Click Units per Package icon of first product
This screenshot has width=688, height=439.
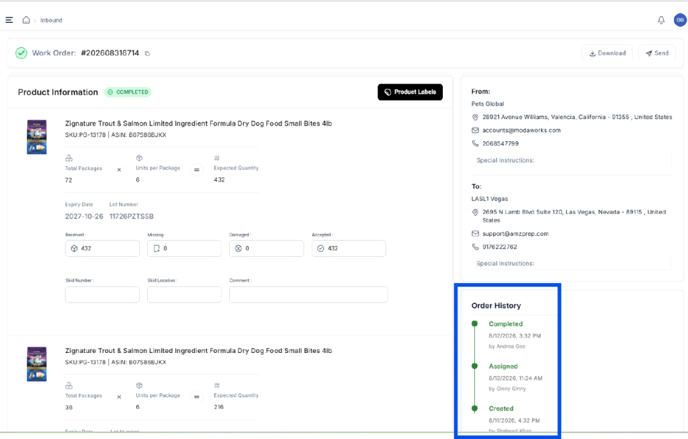coord(139,158)
